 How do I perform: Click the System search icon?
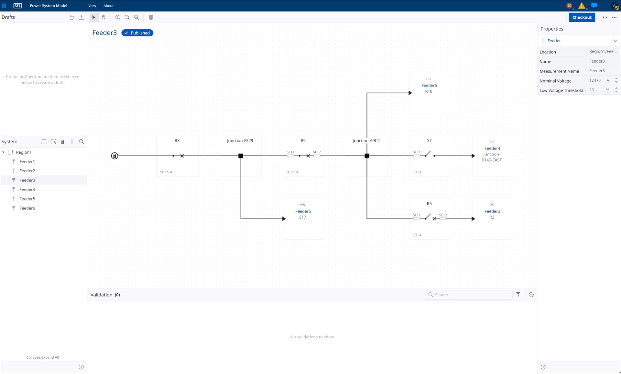pyautogui.click(x=82, y=142)
